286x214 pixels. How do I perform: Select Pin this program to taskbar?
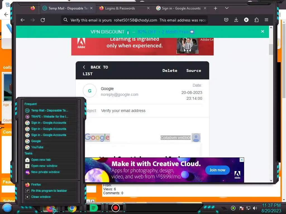(x=47, y=191)
